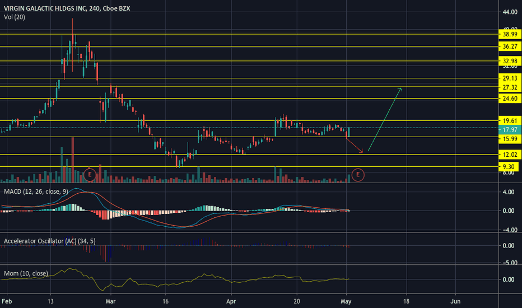Click the 38.99 price level label

pyautogui.click(x=510, y=34)
